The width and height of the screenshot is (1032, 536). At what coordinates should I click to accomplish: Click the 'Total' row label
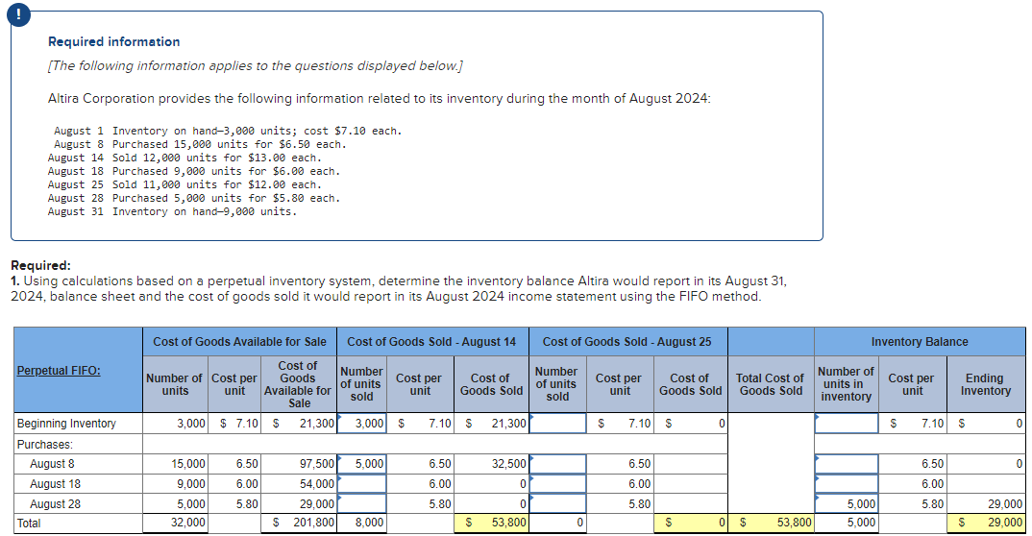point(28,523)
